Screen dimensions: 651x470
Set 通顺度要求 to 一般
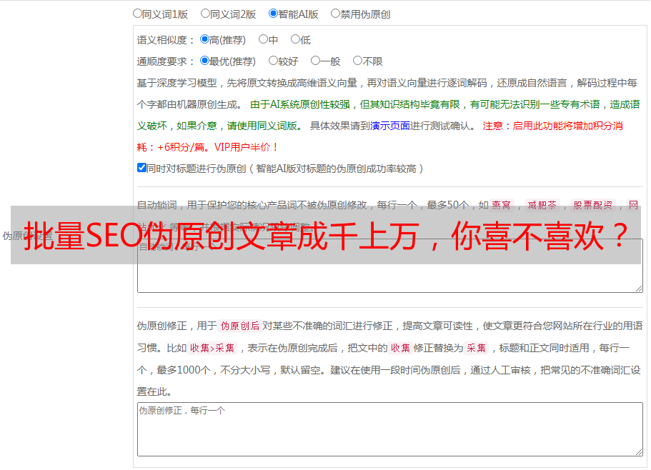(316, 61)
